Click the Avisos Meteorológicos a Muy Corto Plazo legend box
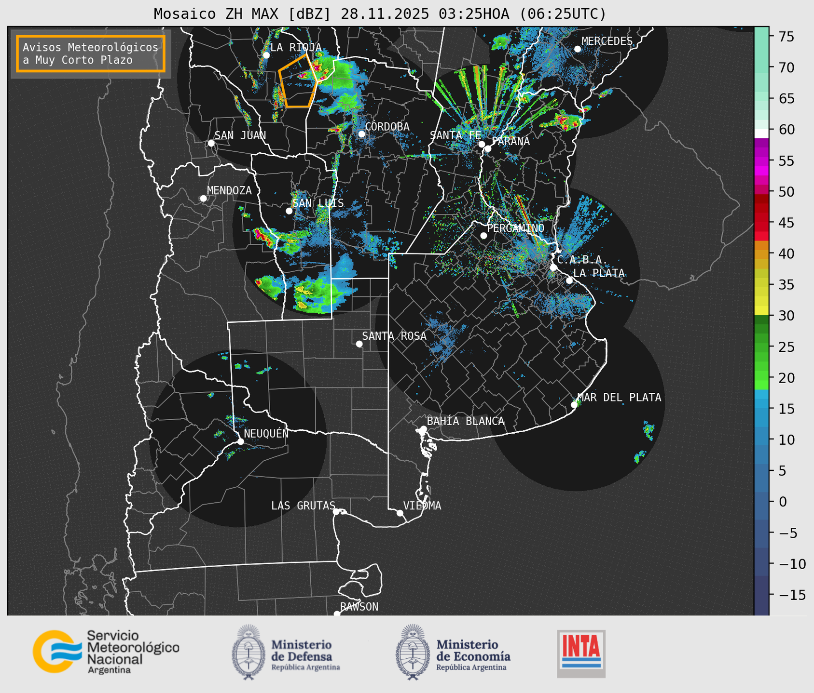 pos(91,53)
